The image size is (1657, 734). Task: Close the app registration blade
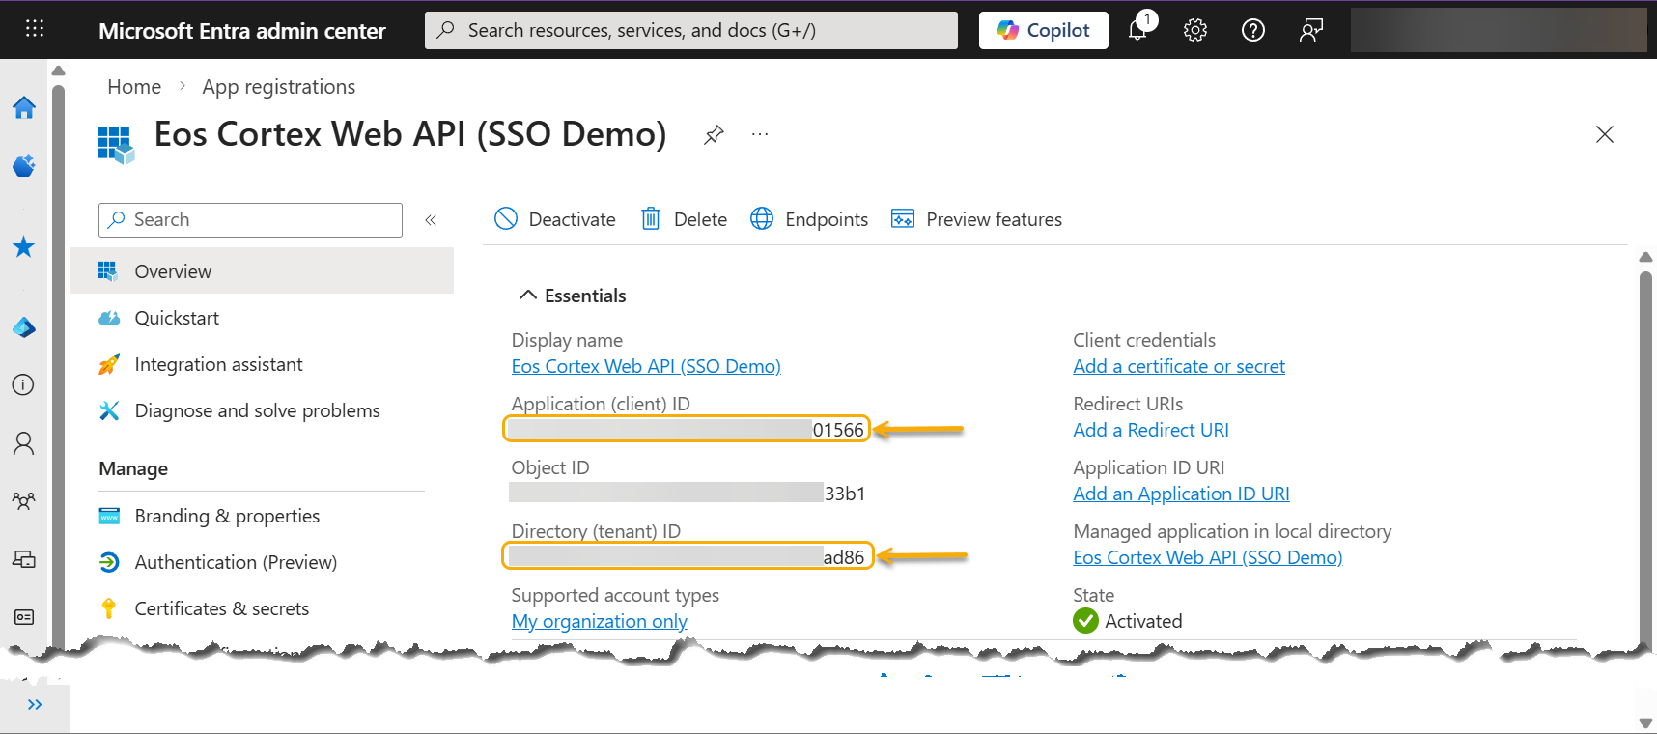1605,134
